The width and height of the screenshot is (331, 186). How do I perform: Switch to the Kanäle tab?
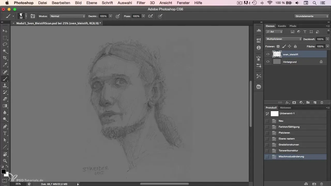[282, 26]
